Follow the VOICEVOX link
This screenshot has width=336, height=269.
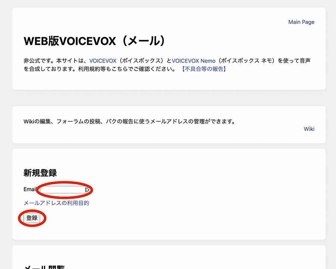tap(103, 61)
